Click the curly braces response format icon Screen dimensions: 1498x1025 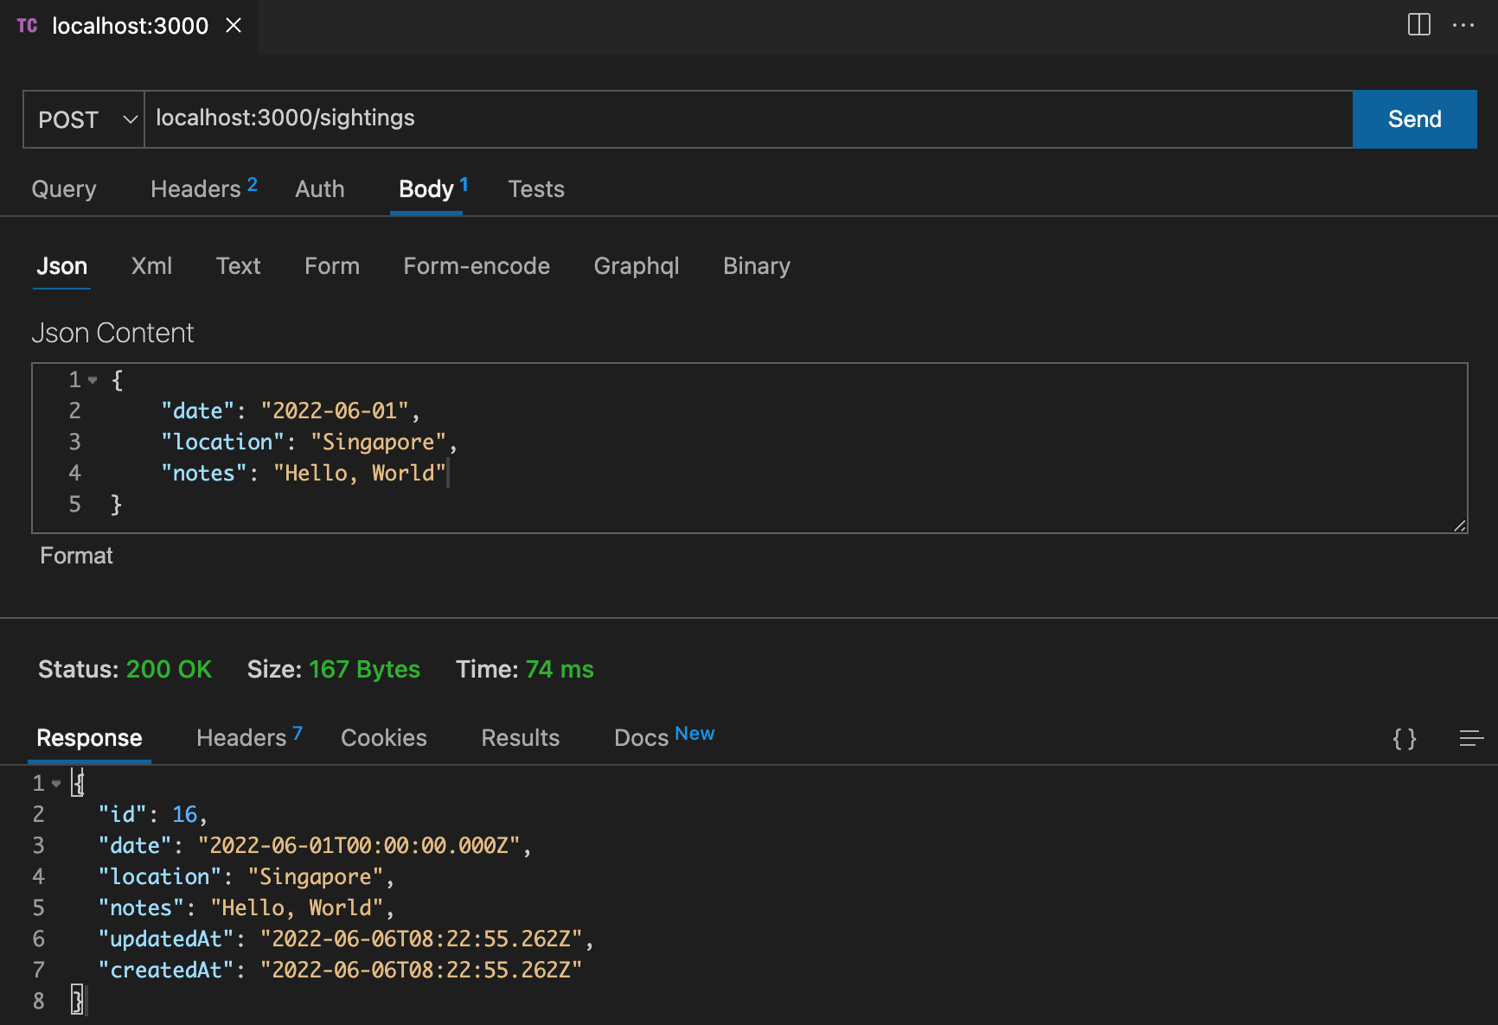(x=1404, y=738)
